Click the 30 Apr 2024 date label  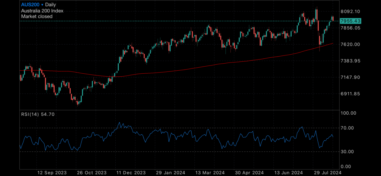[249, 173]
